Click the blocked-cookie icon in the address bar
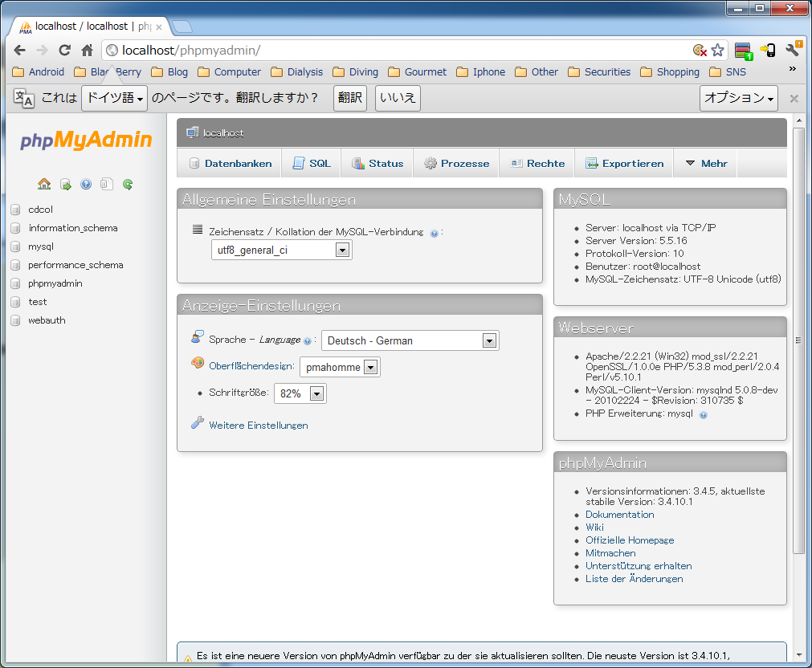Viewport: 812px width, 668px height. click(x=700, y=51)
